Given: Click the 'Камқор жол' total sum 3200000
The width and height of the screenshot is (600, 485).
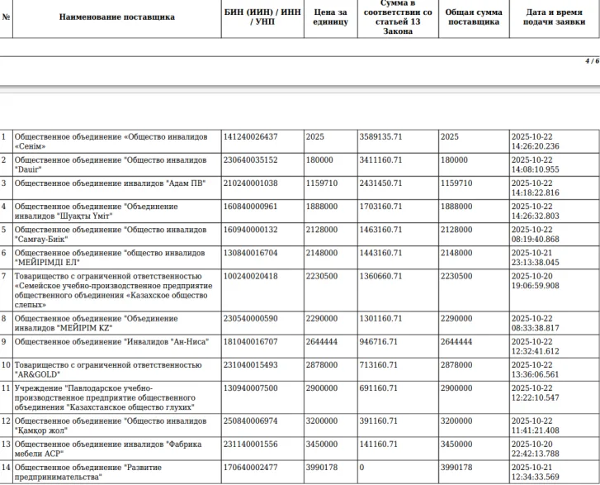Looking at the screenshot, I should (457, 421).
